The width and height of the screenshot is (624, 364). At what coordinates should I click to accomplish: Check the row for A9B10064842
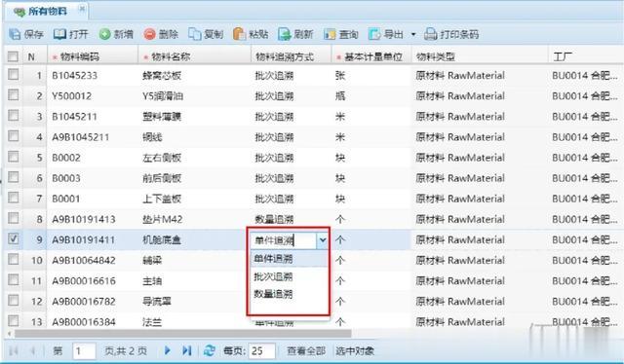[13, 259]
